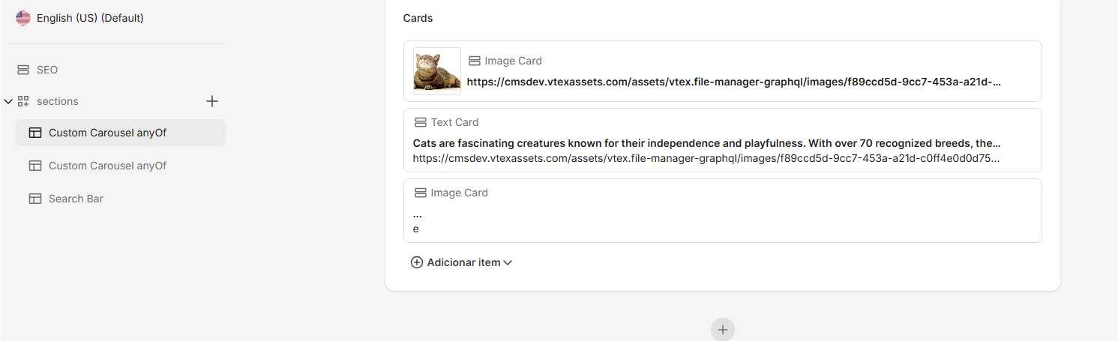Click the round plus button below the card panel
This screenshot has height=341, width=1118.
pos(723,329)
